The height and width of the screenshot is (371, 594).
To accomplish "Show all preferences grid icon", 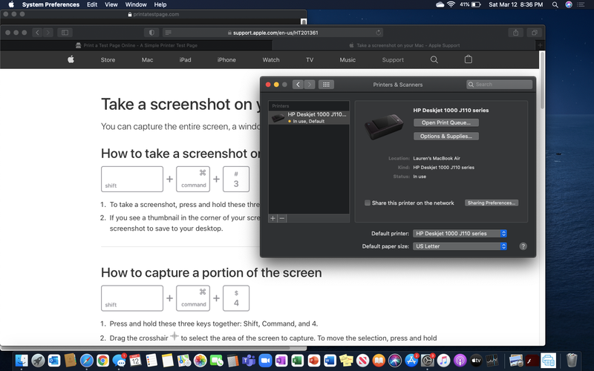I will tap(327, 85).
